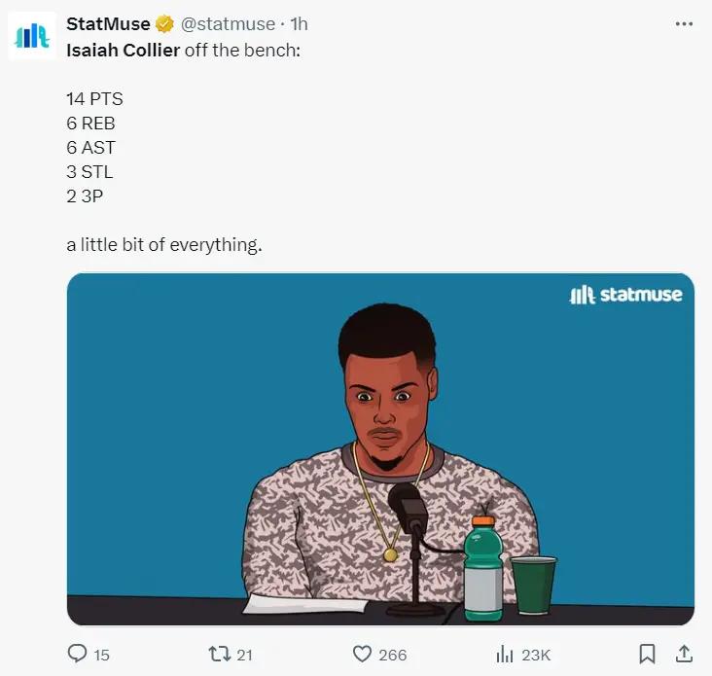Viewport: 712px width, 676px height.
Task: Click the @statmuse handle
Action: tap(229, 24)
